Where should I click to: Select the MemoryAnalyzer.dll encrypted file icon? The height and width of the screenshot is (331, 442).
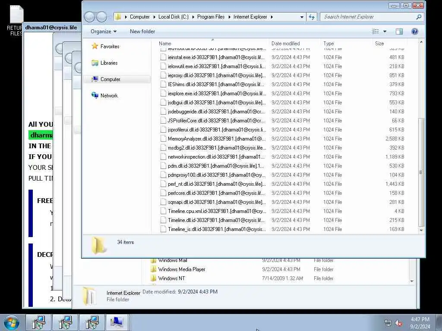[163, 138]
